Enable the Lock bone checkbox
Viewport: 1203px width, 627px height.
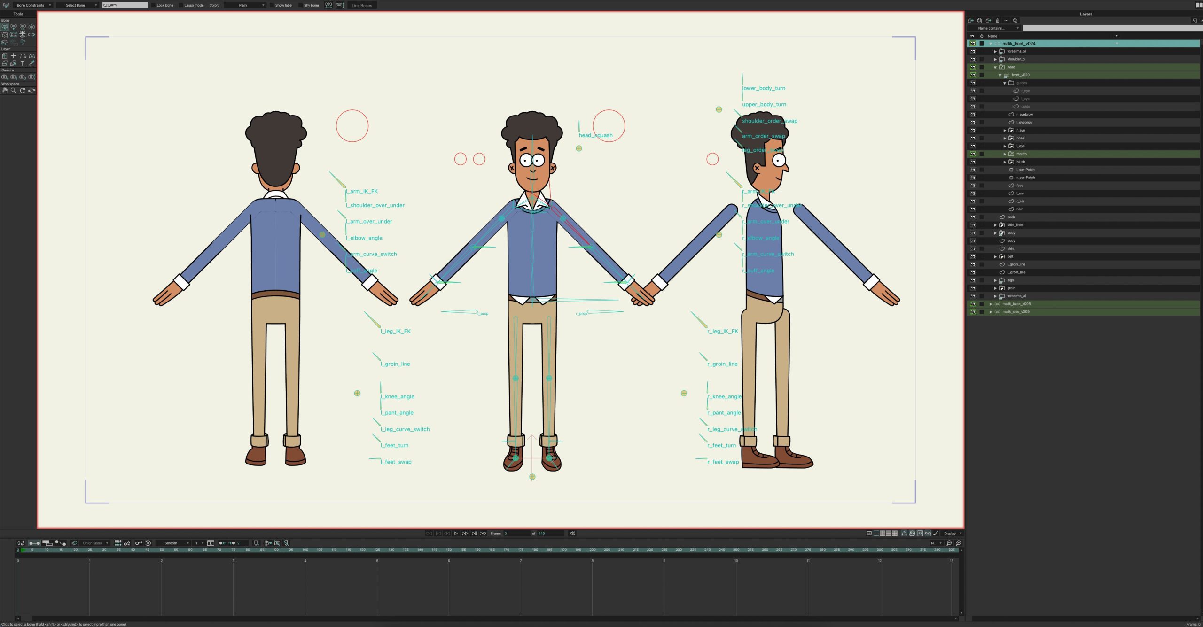(153, 5)
